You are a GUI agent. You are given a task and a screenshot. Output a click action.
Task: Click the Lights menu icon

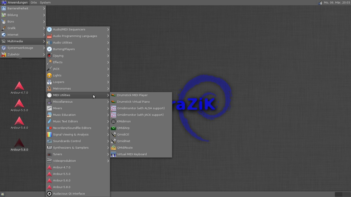point(49,76)
